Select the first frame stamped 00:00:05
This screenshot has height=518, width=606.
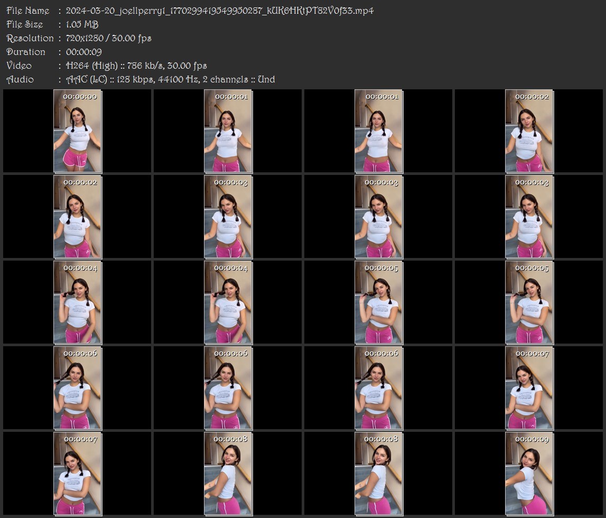click(x=379, y=302)
